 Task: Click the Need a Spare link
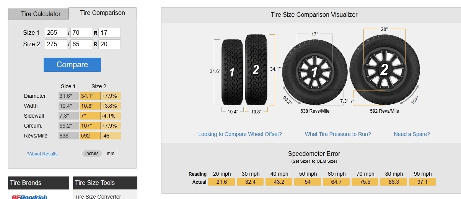412,134
